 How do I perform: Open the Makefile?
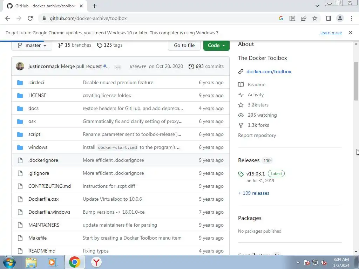click(x=38, y=238)
